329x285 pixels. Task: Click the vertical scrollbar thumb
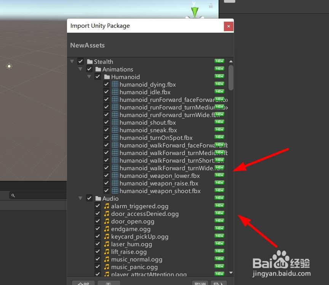click(x=231, y=78)
